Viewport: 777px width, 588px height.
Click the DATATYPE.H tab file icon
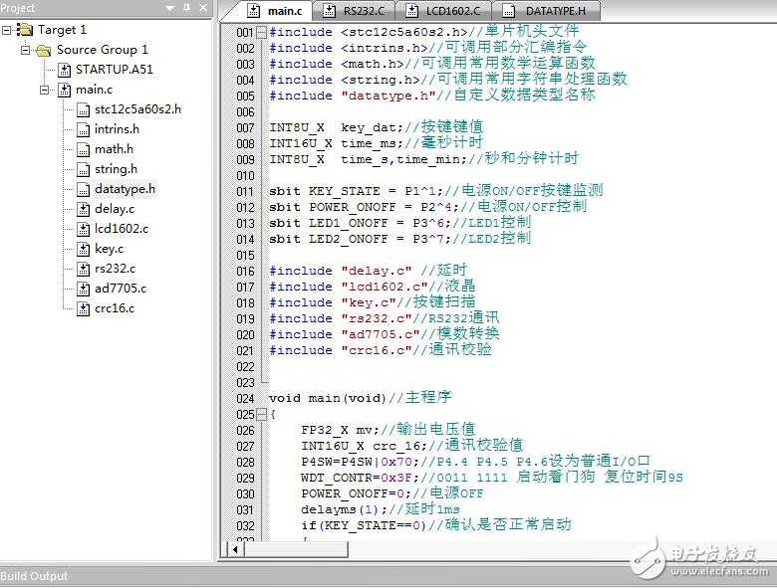click(508, 11)
